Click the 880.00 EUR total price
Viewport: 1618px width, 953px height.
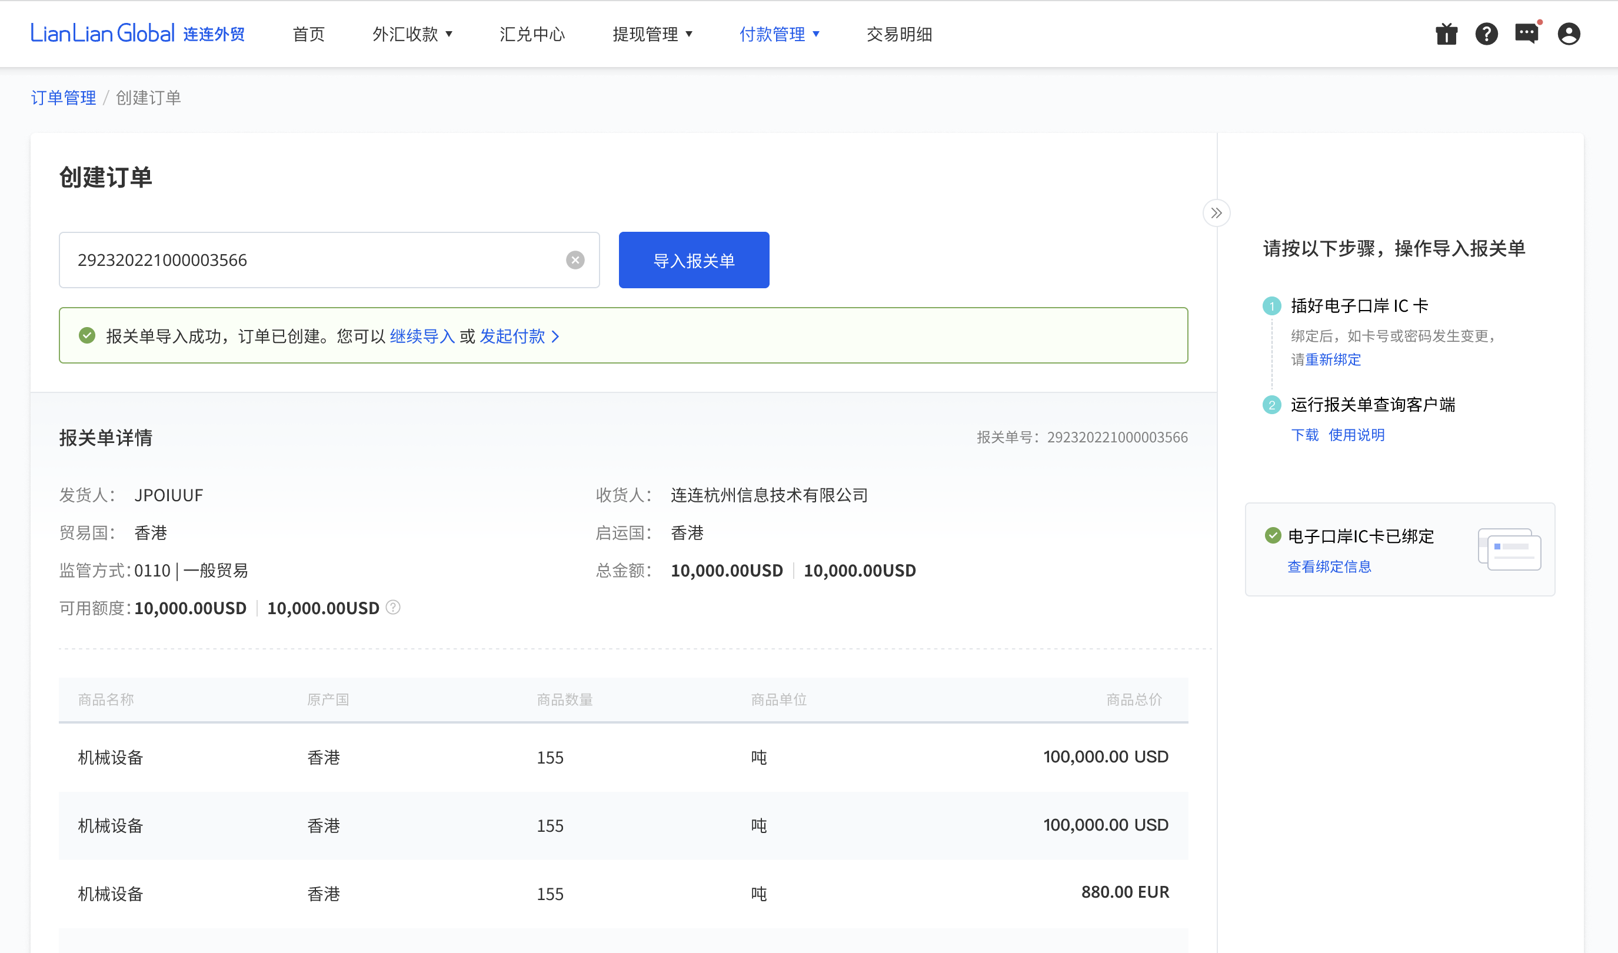[1125, 892]
